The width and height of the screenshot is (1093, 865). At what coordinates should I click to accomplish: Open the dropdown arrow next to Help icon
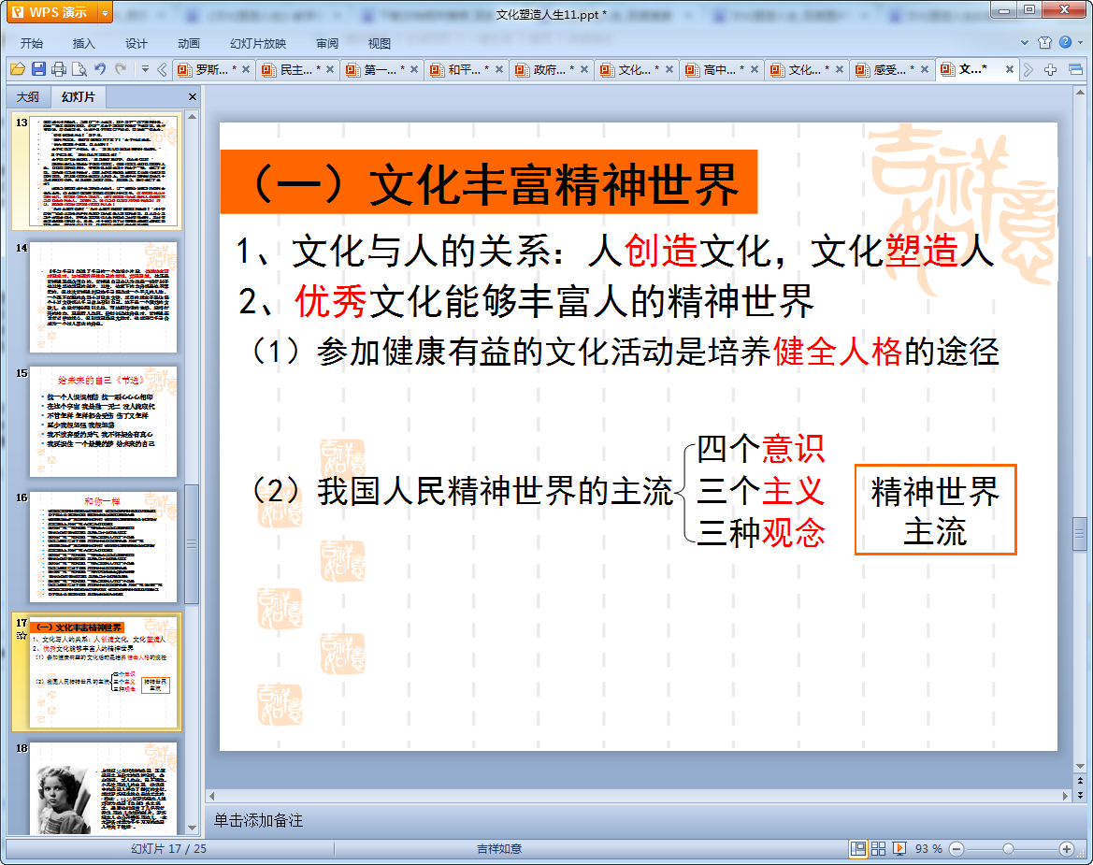point(1081,42)
